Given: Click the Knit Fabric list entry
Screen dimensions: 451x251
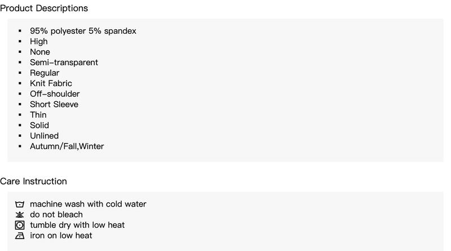Looking at the screenshot, I should point(51,83).
